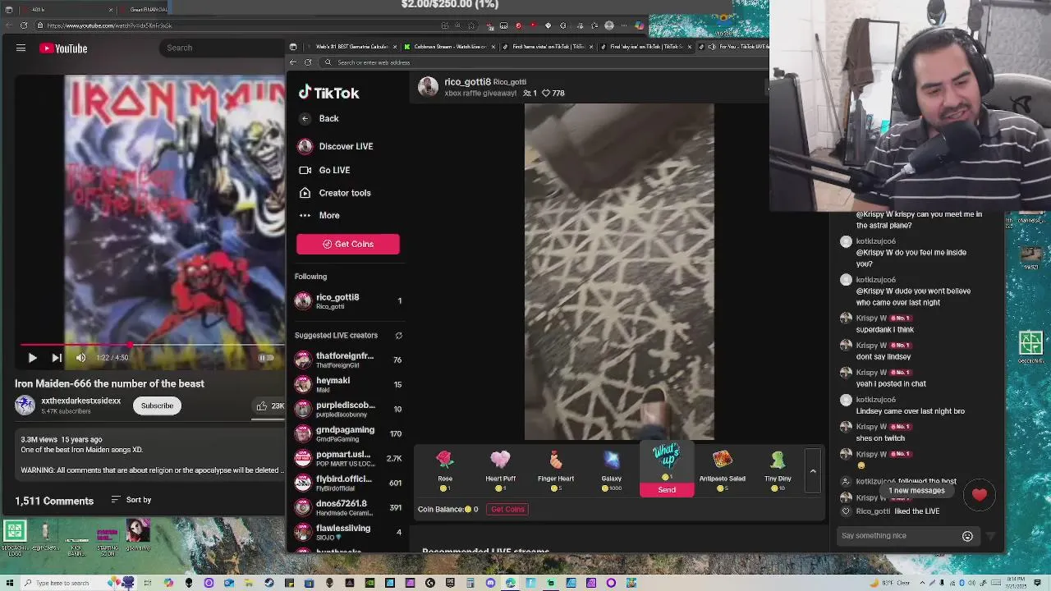Screen dimensions: 1051x591
Task: Select the Rose gift
Action: [x=445, y=470]
